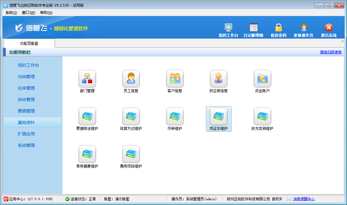Image resolution: width=347 pixels, height=205 pixels.
Task: Click 应用中心 status bar icon
Action: click(x=6, y=199)
